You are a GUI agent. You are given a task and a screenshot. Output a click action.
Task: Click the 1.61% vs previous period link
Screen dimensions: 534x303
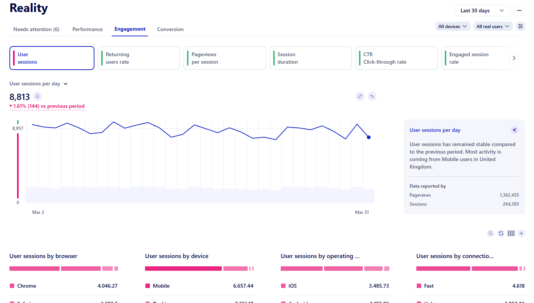pyautogui.click(x=46, y=106)
